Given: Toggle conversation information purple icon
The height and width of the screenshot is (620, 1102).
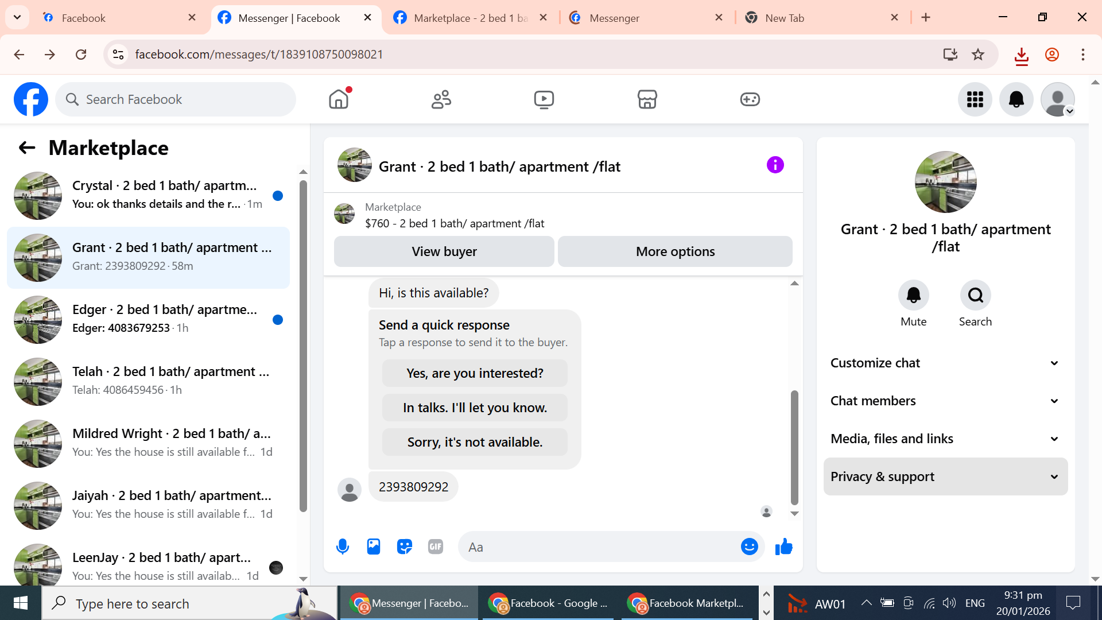Looking at the screenshot, I should (x=775, y=165).
